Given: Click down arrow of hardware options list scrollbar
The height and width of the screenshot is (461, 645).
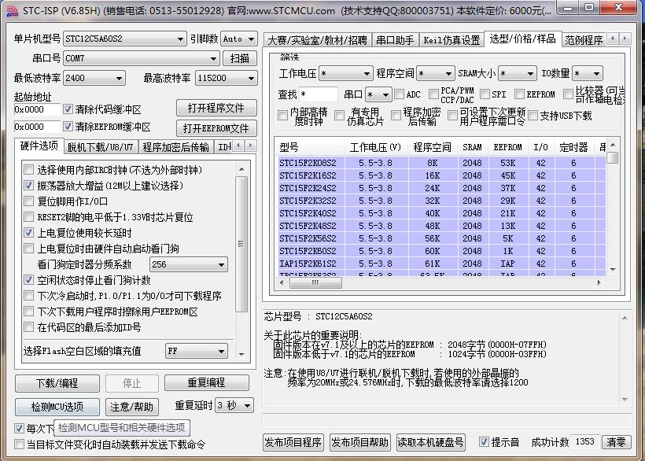Looking at the screenshot, I should click(x=241, y=354).
